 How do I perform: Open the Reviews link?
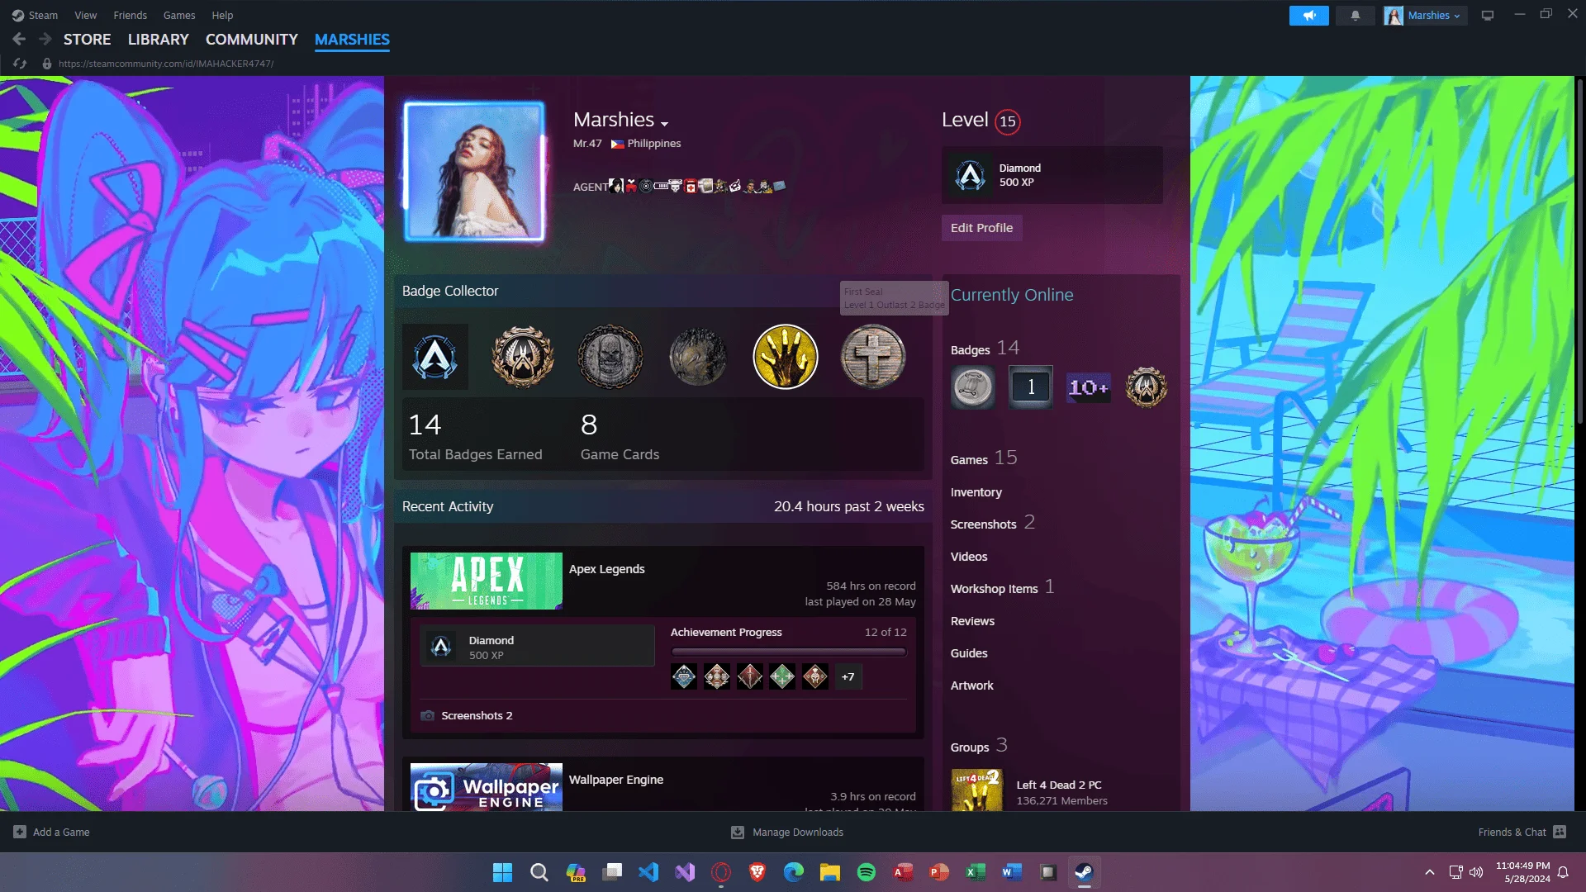(x=972, y=621)
